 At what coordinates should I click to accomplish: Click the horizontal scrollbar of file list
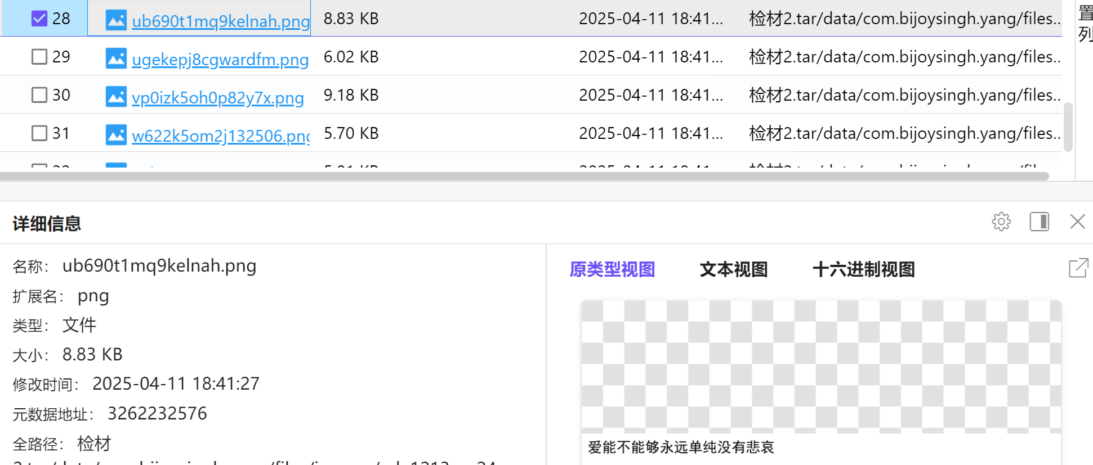pyautogui.click(x=524, y=177)
